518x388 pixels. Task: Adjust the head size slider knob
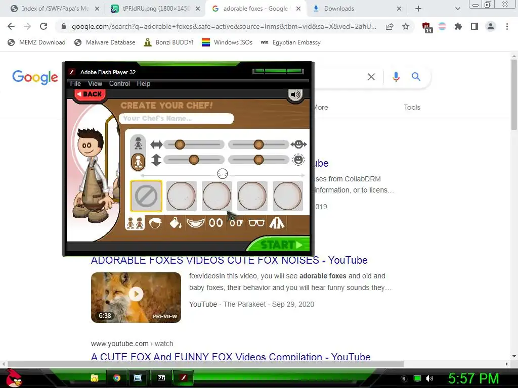[x=258, y=160]
